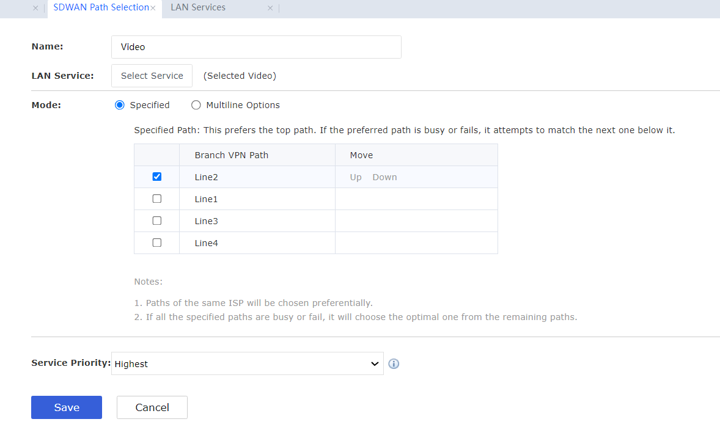Screen dimensions: 720x441
Task: Click the info icon beside Service Priority
Action: click(x=394, y=364)
